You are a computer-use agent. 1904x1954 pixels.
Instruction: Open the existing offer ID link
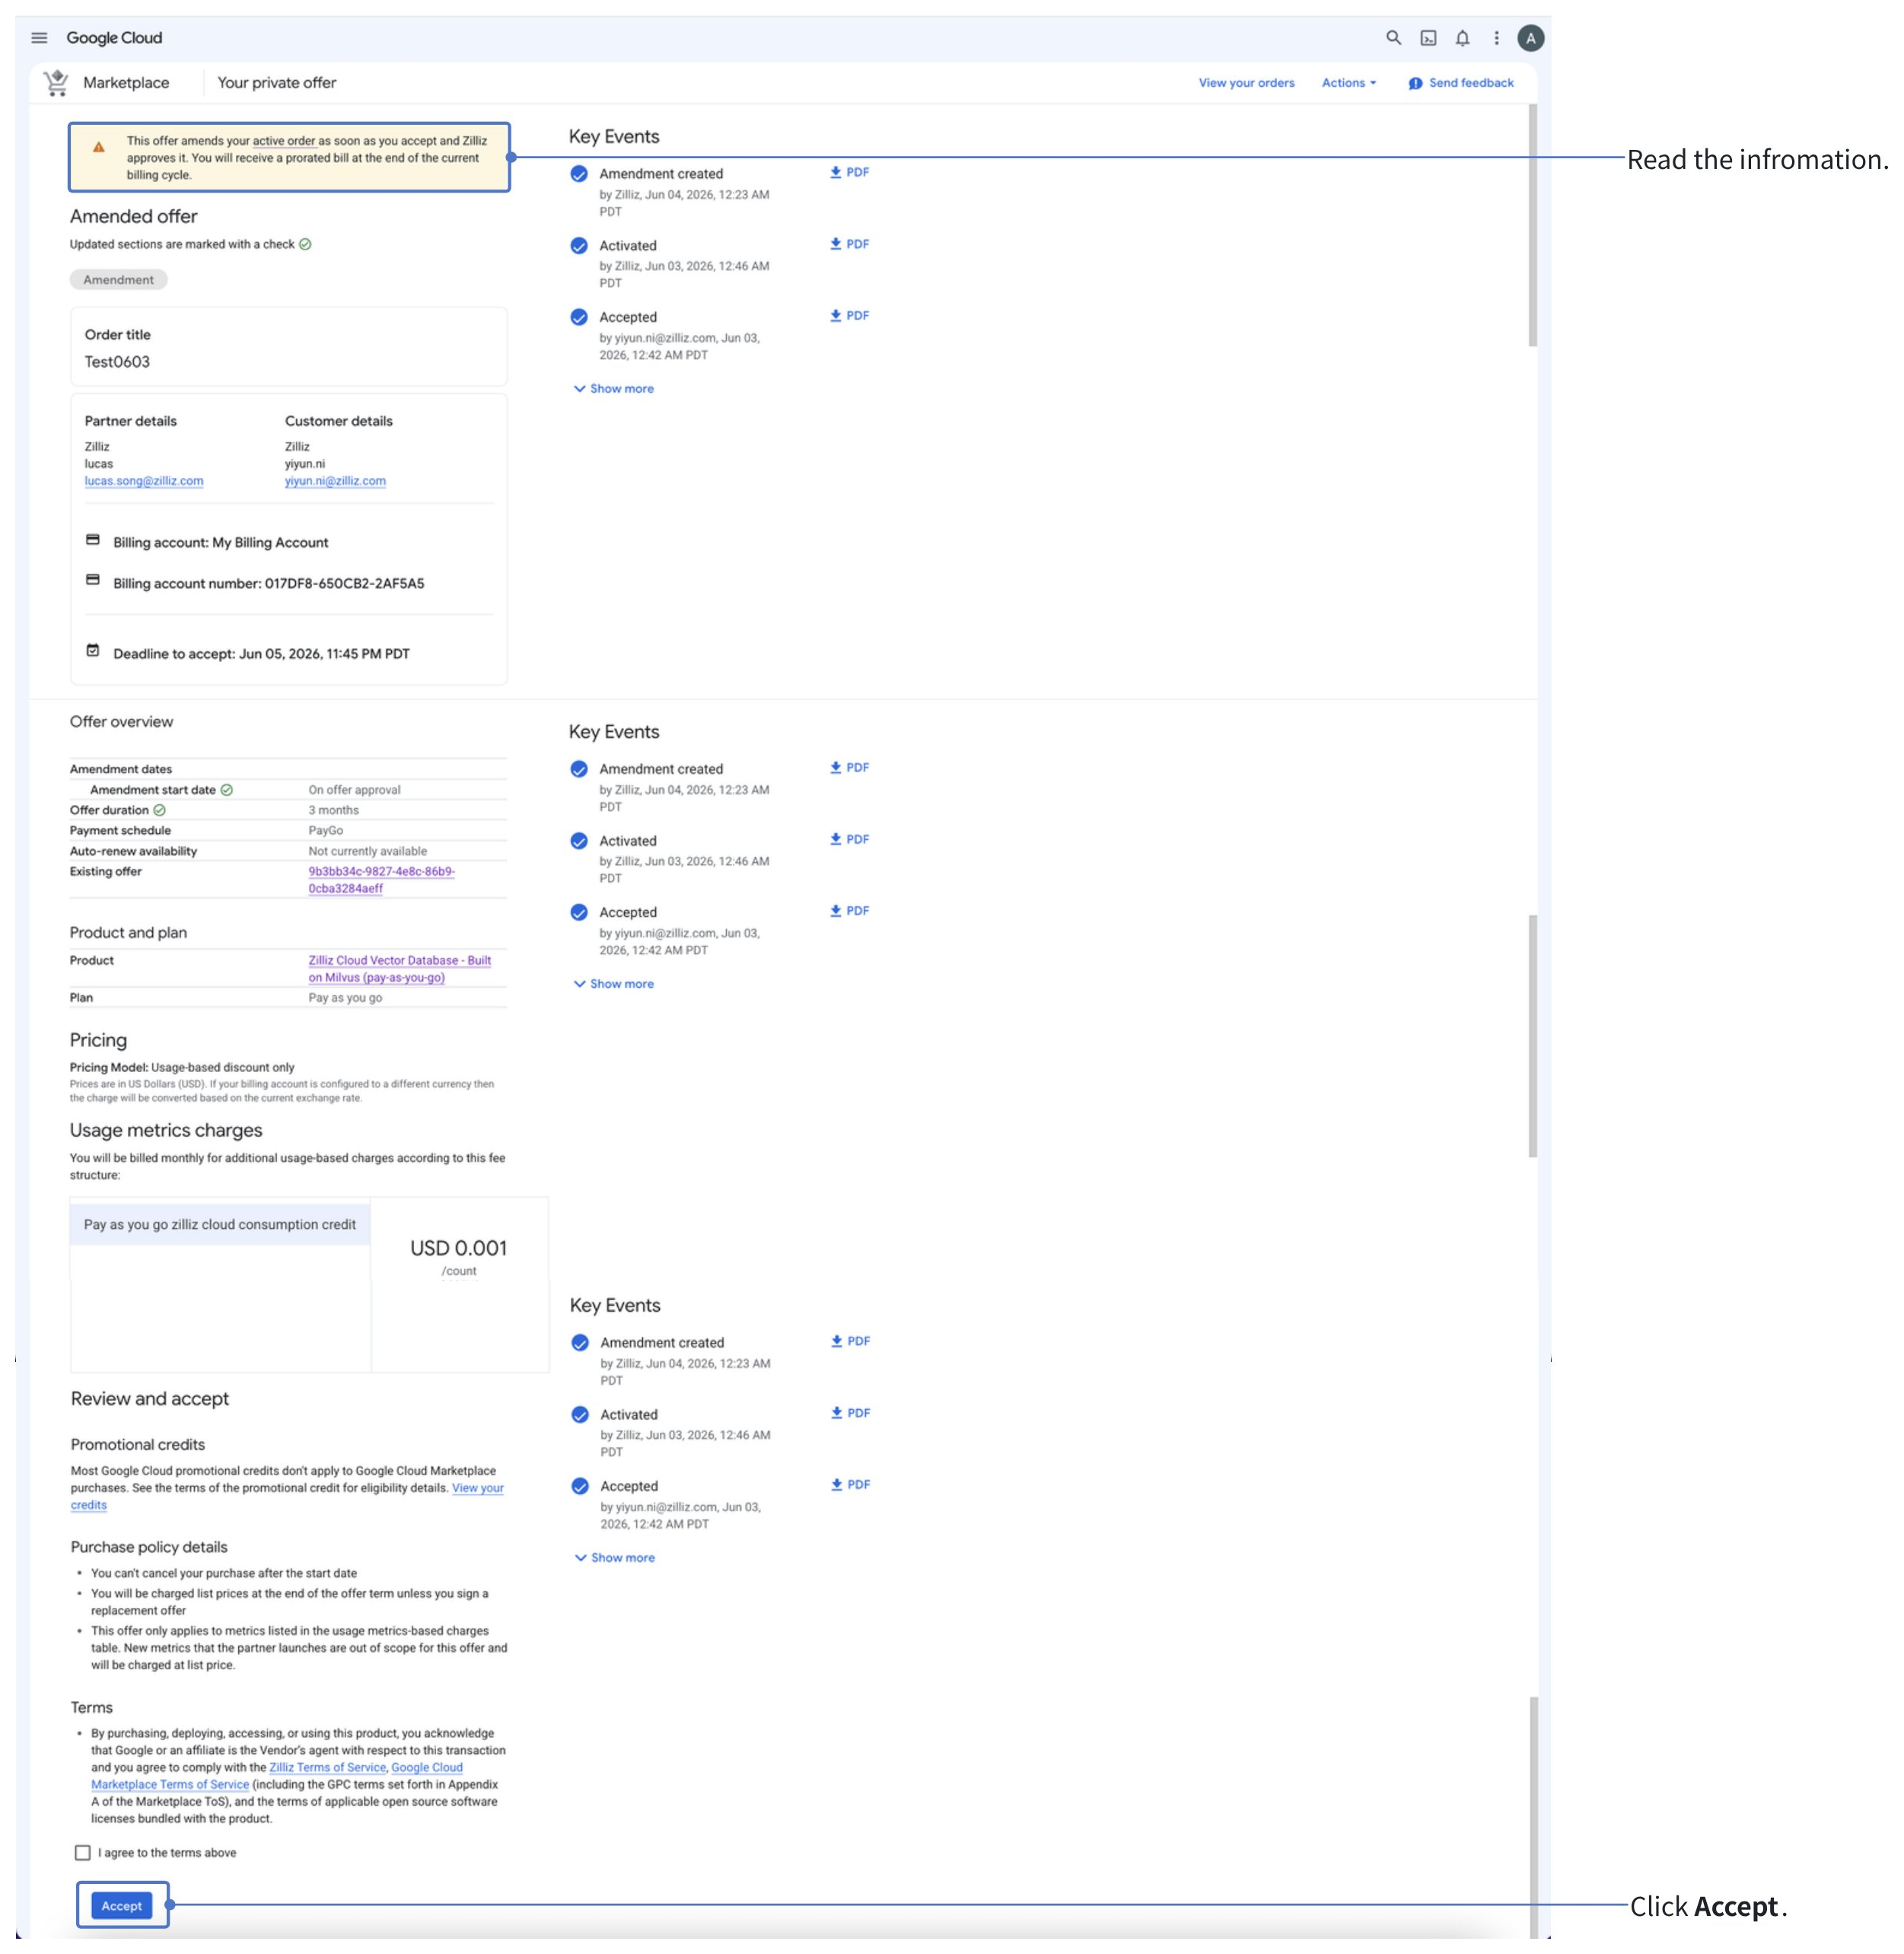381,880
